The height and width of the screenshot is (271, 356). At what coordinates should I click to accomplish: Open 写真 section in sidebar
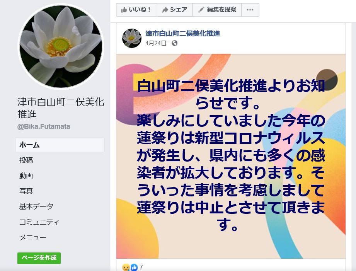point(26,191)
